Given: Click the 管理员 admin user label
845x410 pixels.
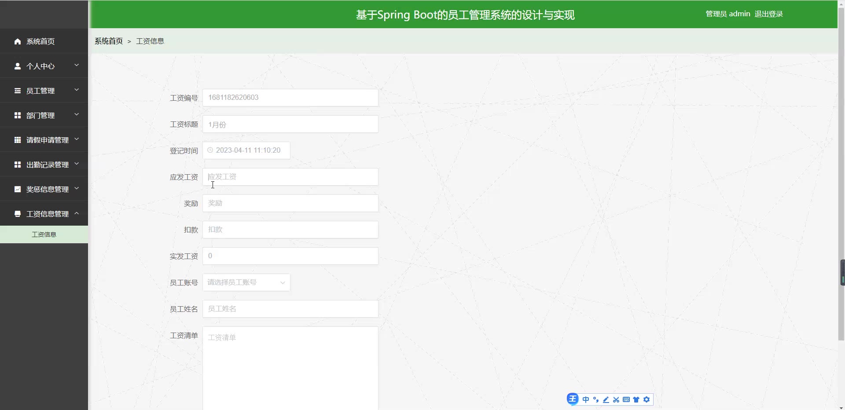Looking at the screenshot, I should pos(728,14).
